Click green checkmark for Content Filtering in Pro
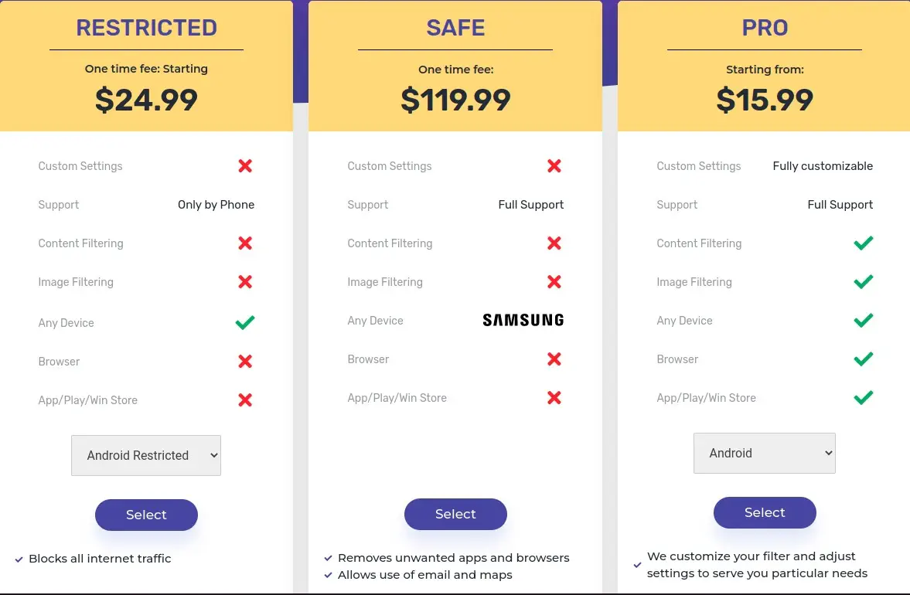 pos(863,243)
